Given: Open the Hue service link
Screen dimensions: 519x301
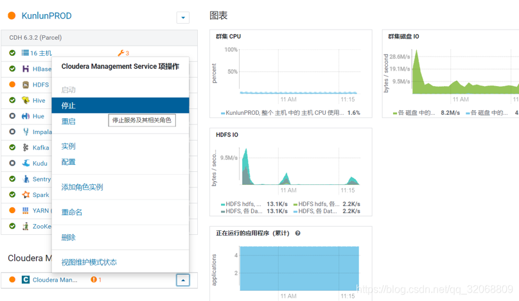Looking at the screenshot, I should click(x=39, y=116).
